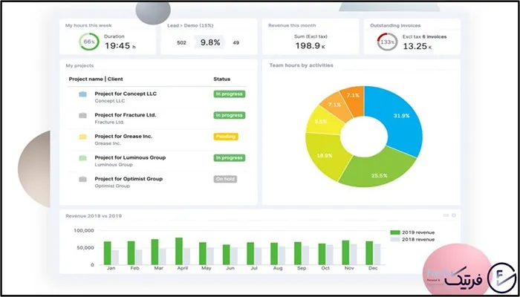Viewport: 520px width, 297px height.
Task: Toggle 2018 revenue legend entry
Action: point(412,239)
